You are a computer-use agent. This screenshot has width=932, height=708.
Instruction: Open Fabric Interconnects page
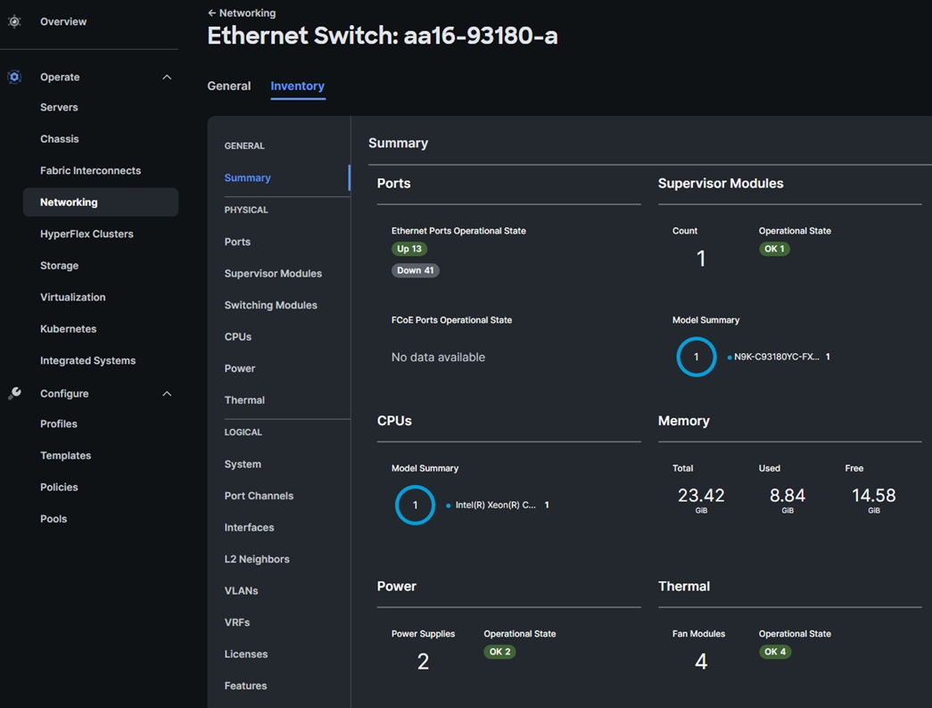90,170
